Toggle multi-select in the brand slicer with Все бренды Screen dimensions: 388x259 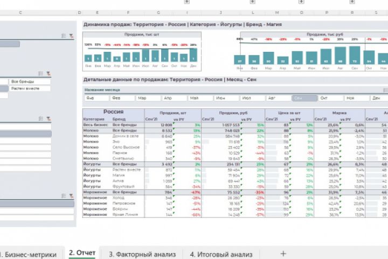point(41,73)
